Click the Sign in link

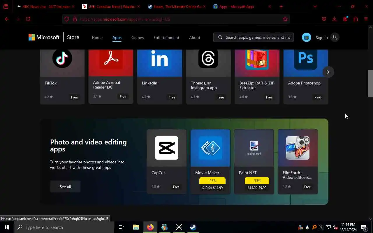coord(322,38)
